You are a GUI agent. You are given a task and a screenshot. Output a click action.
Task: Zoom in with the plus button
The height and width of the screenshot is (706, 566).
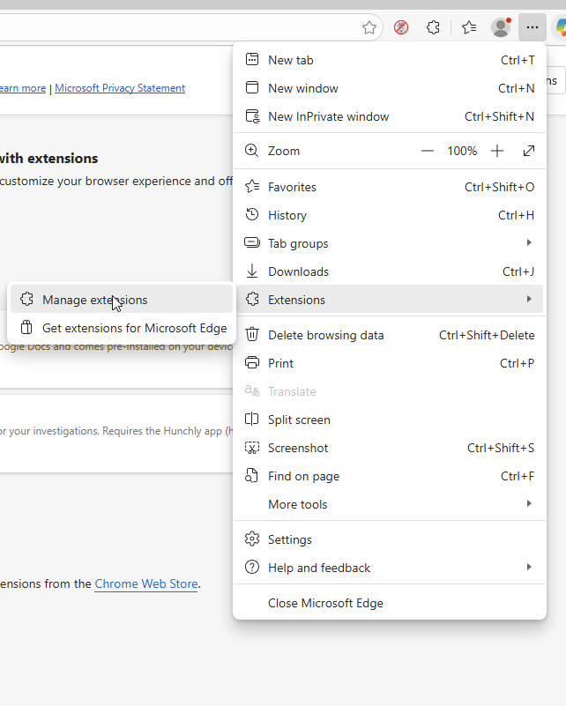pos(497,151)
